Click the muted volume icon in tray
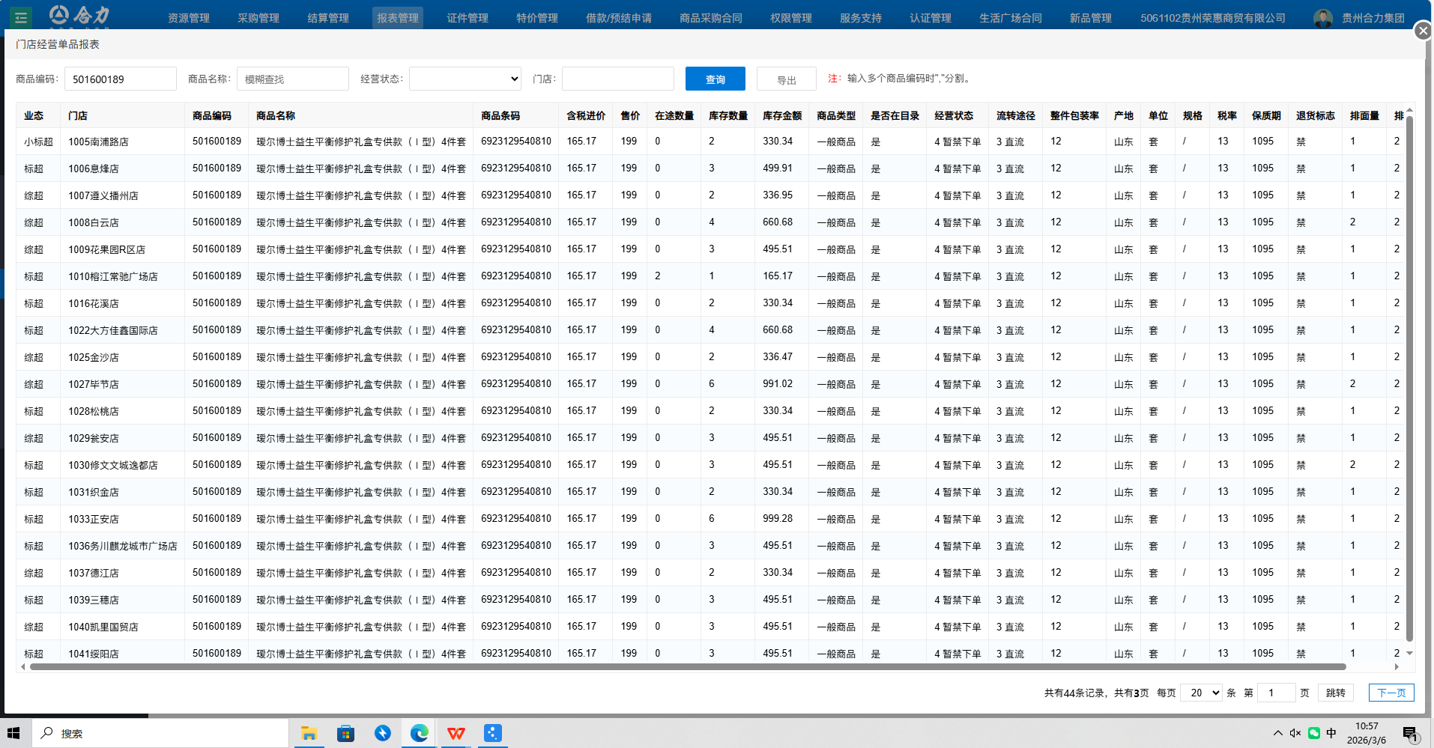1434x748 pixels. pos(1295,733)
